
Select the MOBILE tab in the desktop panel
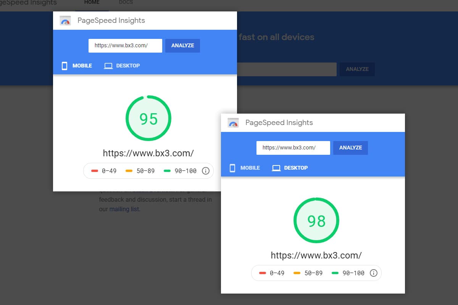click(x=245, y=168)
